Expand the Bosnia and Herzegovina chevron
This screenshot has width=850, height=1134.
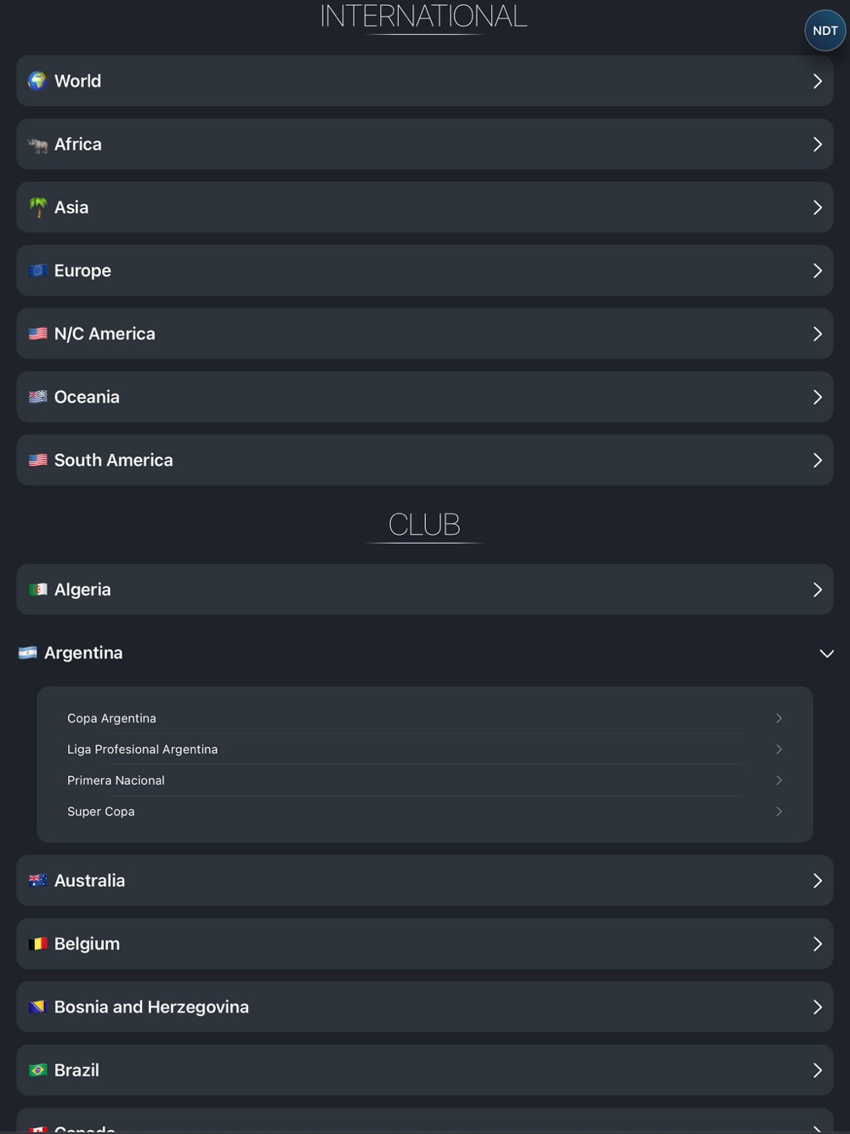[817, 1007]
